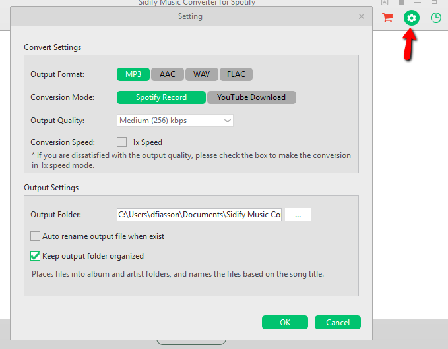The width and height of the screenshot is (448, 349).
Task: Choose YouTube Download conversion mode
Action: coord(251,97)
